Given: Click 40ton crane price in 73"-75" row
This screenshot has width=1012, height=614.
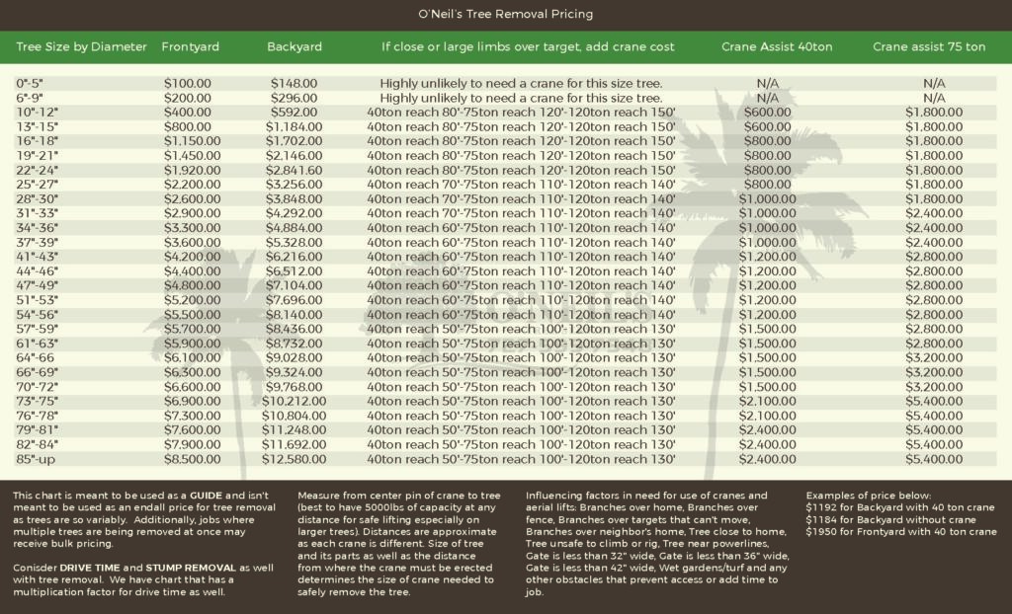Looking at the screenshot, I should [767, 401].
